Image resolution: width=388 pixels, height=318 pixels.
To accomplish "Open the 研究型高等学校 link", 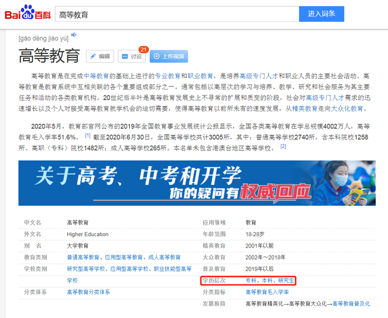I will [x=86, y=269].
